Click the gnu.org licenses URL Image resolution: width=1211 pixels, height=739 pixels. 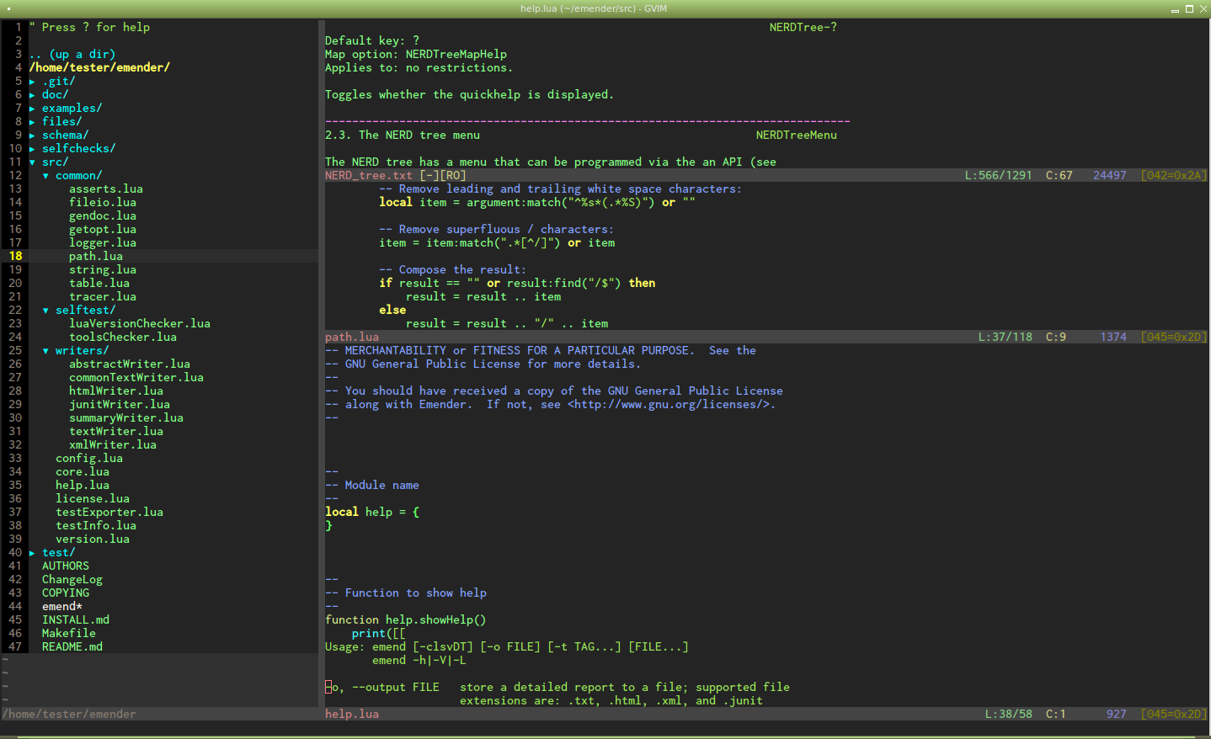[x=671, y=405]
